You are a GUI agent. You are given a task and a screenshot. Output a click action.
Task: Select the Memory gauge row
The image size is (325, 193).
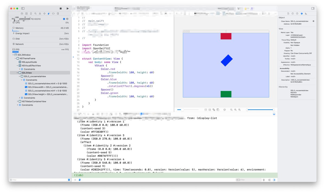point(40,29)
